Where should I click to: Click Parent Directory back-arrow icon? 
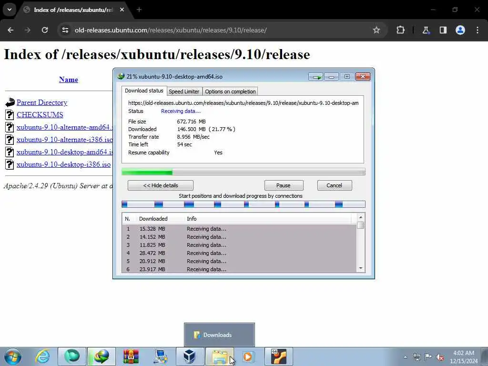(10, 102)
